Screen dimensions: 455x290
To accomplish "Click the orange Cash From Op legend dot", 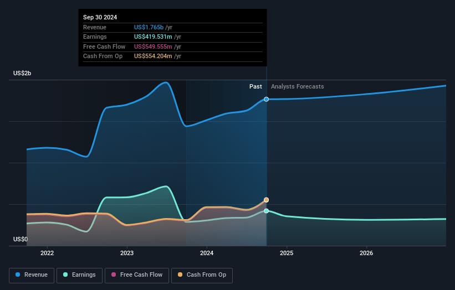I will tap(180, 275).
